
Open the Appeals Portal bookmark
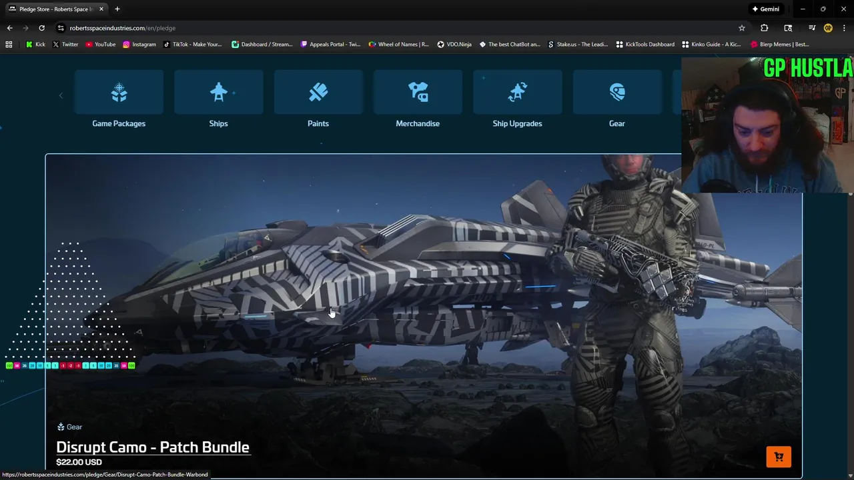(x=330, y=45)
